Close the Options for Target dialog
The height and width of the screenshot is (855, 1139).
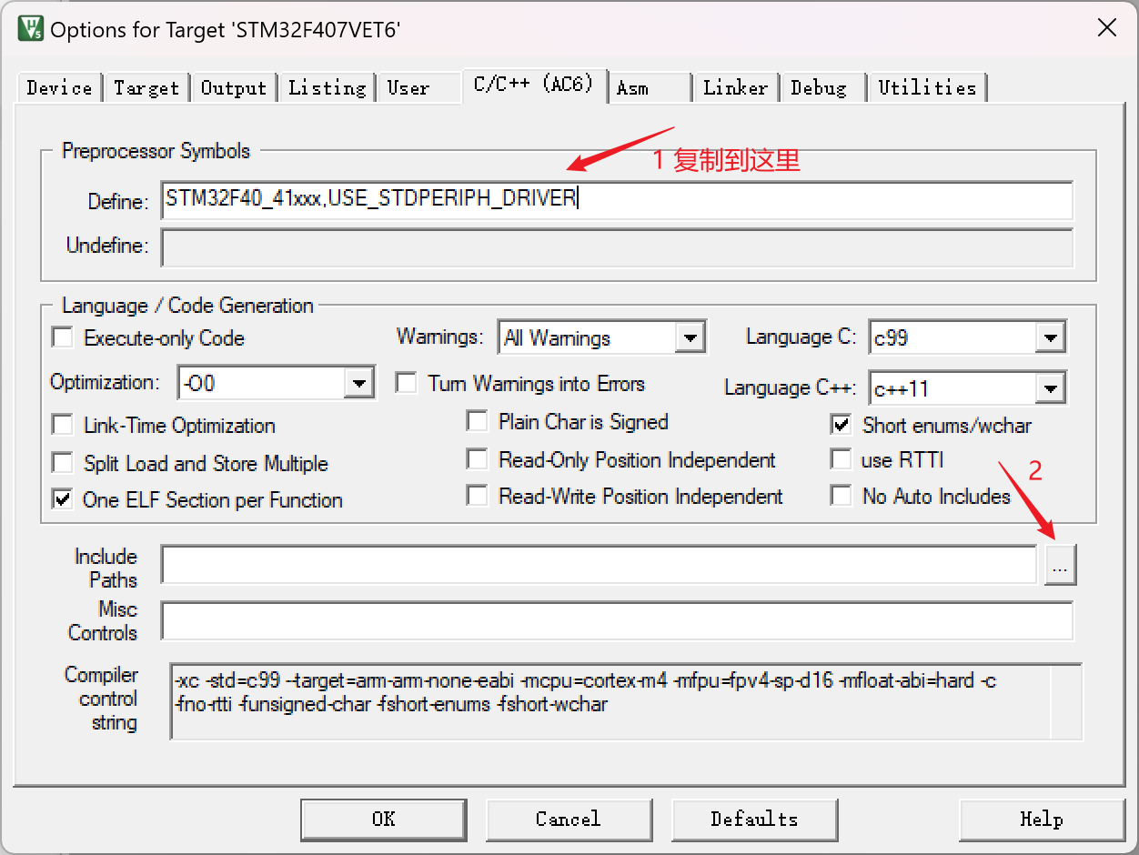(1107, 28)
